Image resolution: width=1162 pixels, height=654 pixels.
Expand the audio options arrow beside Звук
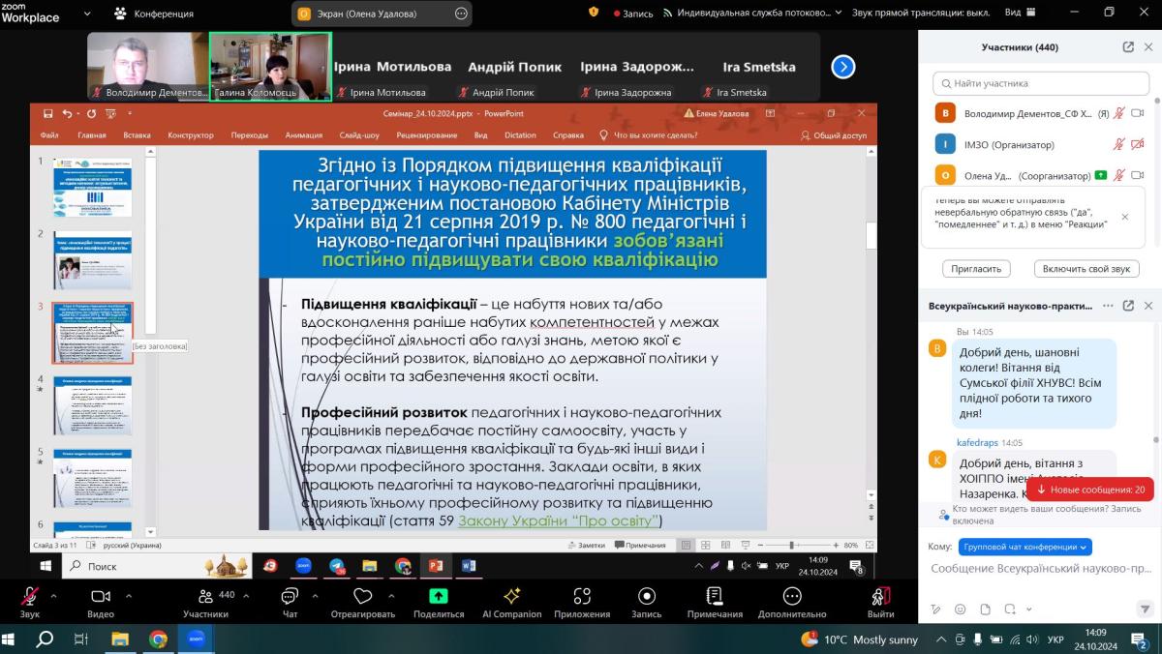tap(53, 596)
